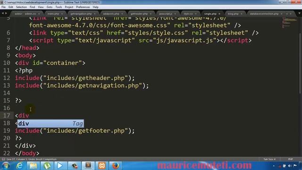Open the Edit menu

coord(11,7)
